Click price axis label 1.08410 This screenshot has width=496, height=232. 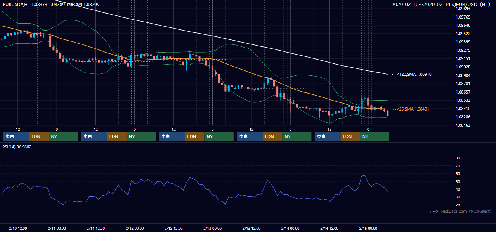(x=463, y=109)
